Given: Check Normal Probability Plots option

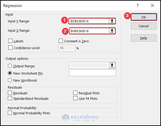Looking at the screenshot, I should (x=10, y=113).
